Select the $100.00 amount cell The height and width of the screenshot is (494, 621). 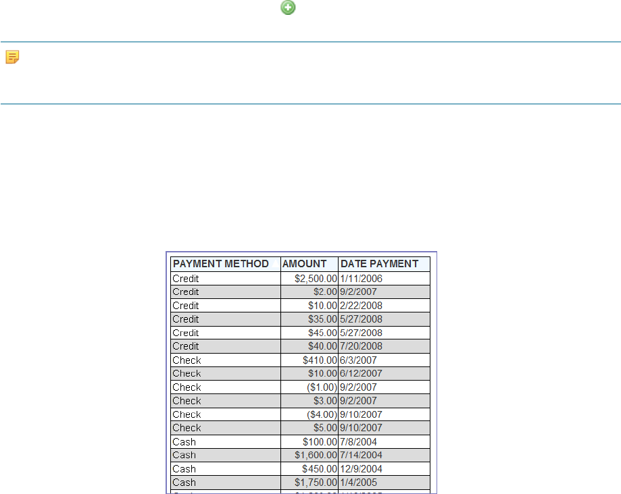pos(309,442)
